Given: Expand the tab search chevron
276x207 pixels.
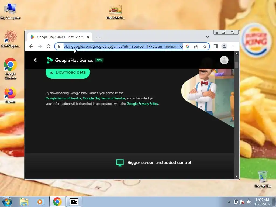Looking at the screenshot, I should click(208, 37).
